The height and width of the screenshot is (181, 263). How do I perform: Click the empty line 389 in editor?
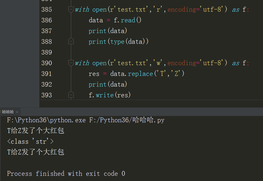coord(146,52)
